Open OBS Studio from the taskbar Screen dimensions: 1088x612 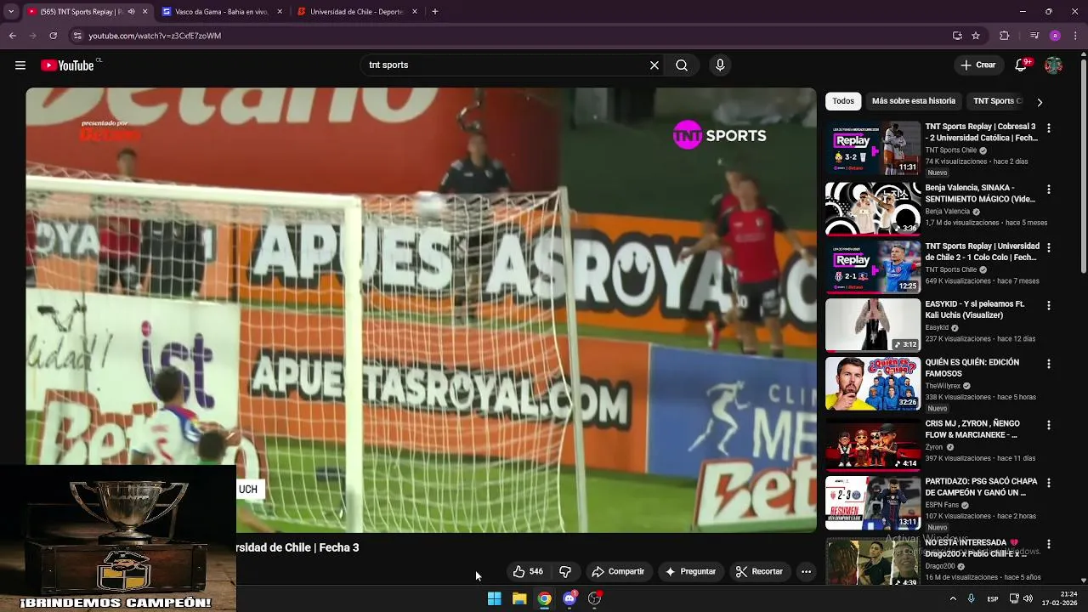coord(595,598)
